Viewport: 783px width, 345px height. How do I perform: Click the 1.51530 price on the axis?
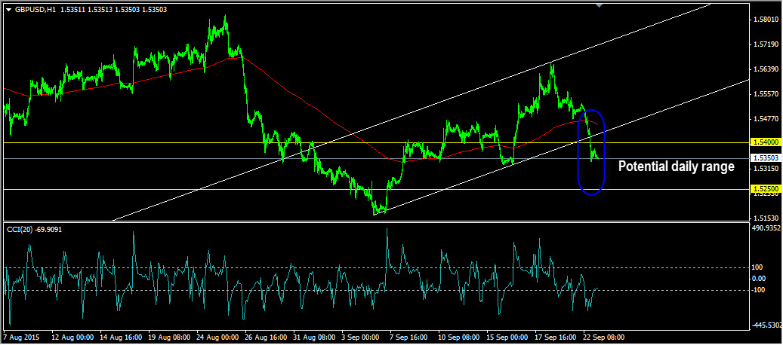coord(768,218)
